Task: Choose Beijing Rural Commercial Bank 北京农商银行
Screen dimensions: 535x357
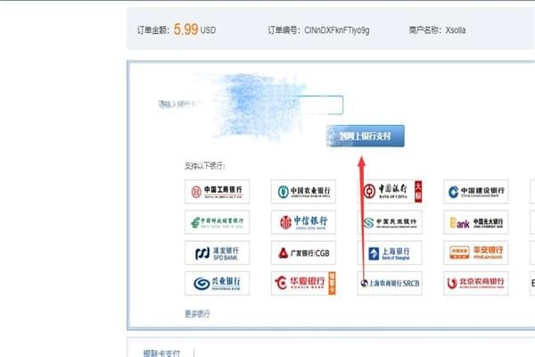Action: click(477, 284)
